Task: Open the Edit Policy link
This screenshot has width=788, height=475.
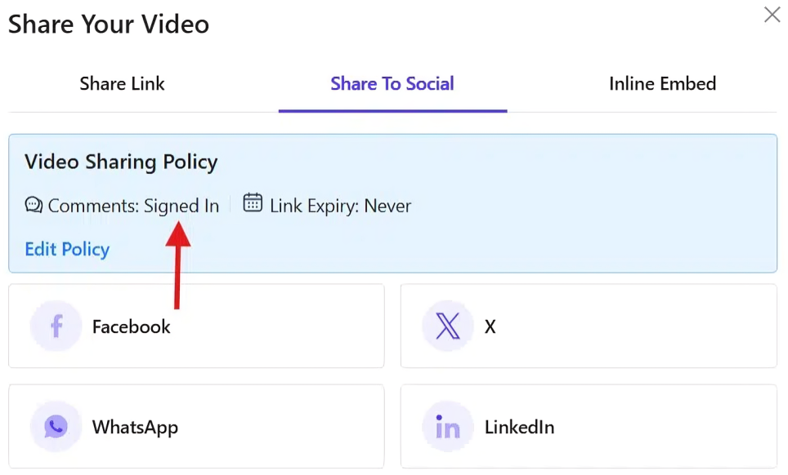Action: [67, 250]
